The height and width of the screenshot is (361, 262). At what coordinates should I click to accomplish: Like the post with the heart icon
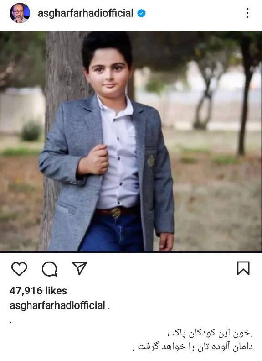19,268
